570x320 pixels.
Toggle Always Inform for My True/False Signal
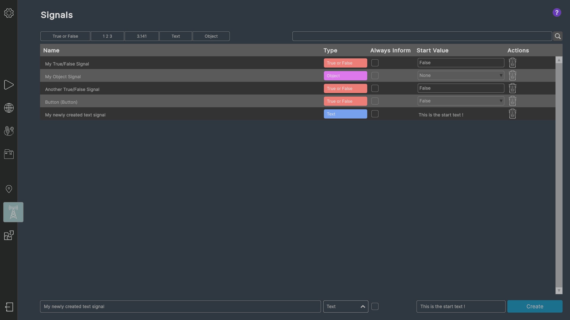tap(375, 63)
